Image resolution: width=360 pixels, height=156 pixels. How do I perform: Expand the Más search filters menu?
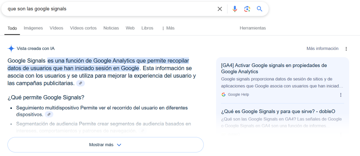click(x=168, y=28)
